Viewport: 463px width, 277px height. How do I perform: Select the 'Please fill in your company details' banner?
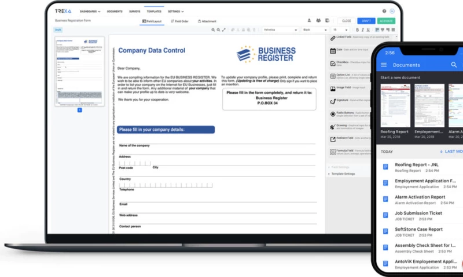[x=166, y=129]
